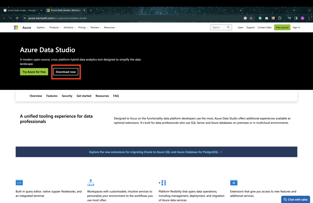Click the Extensions feature icon above the description
Viewport: 313px width, 203px height.
pyautogui.click(x=233, y=182)
